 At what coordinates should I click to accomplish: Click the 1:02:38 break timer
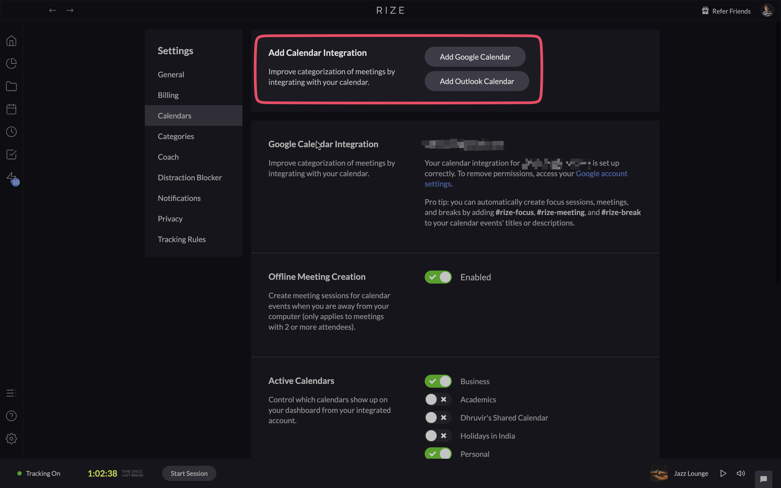(102, 473)
